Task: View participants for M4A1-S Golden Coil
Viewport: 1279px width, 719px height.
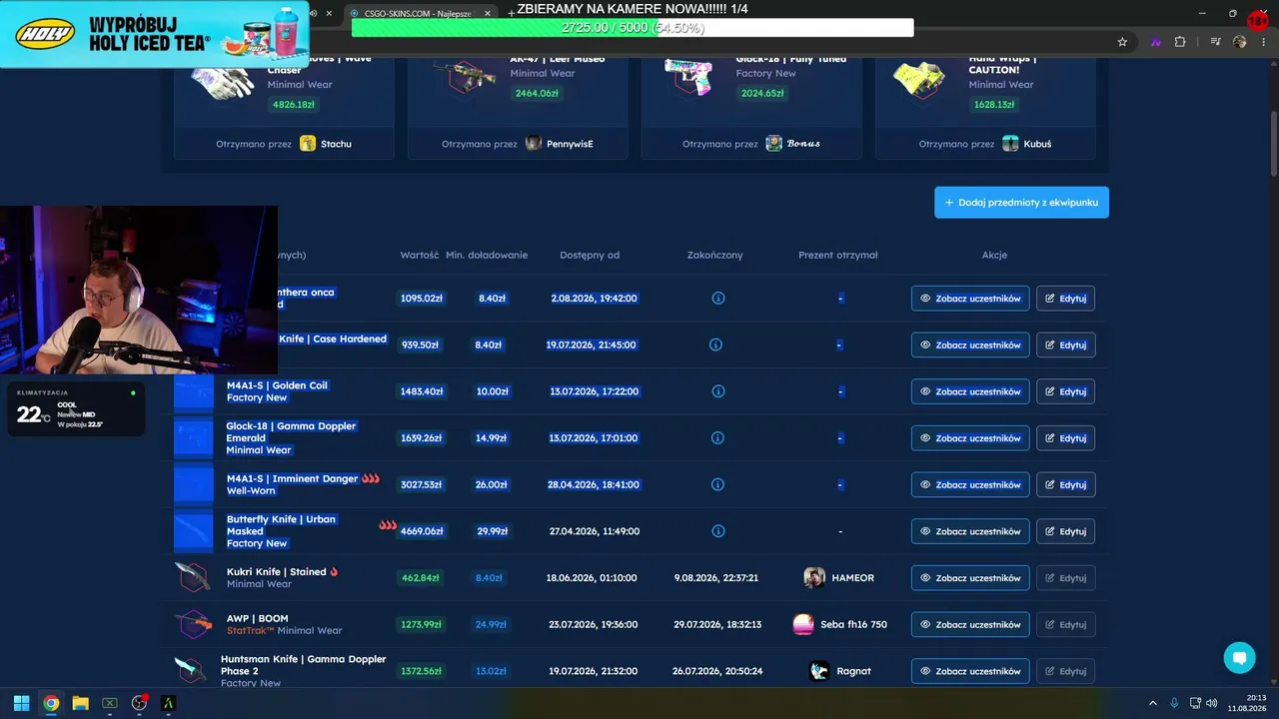Action: click(970, 391)
